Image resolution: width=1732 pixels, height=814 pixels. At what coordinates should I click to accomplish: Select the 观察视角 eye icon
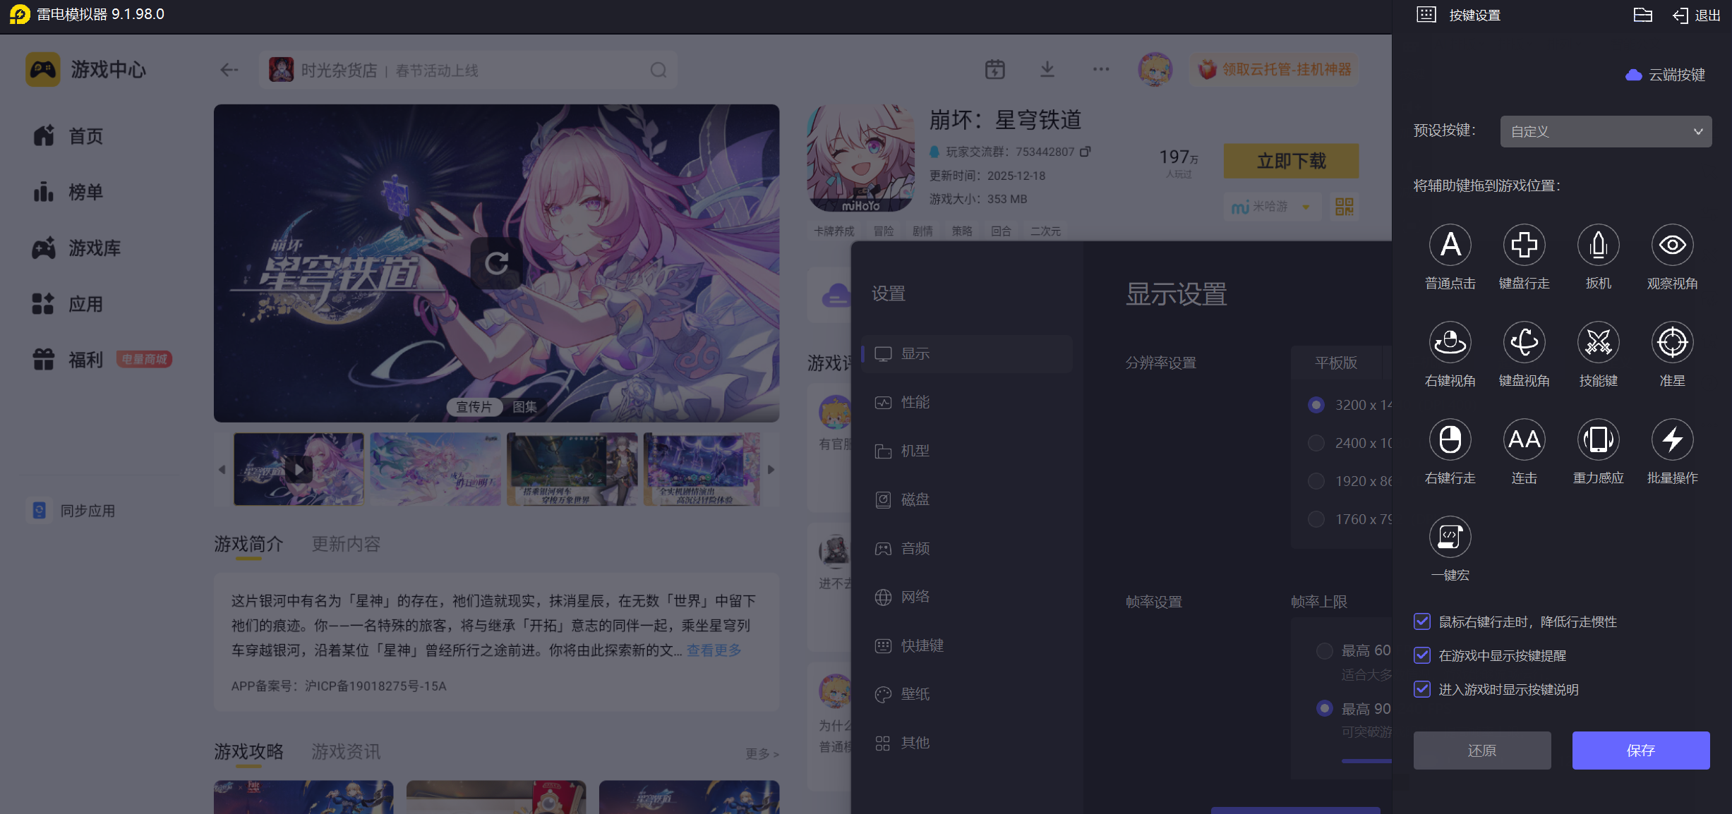coord(1672,245)
